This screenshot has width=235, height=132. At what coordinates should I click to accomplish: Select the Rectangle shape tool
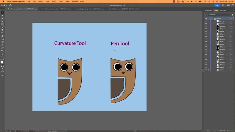[x=2, y=24]
